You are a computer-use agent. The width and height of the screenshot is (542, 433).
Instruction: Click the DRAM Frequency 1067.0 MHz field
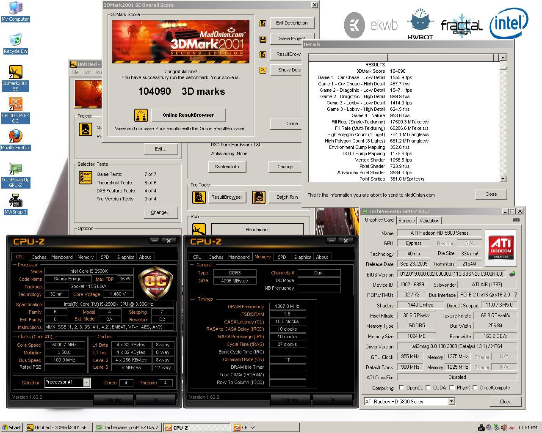point(287,307)
